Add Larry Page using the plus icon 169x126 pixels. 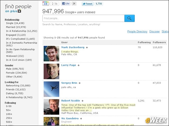(x=79, y=65)
